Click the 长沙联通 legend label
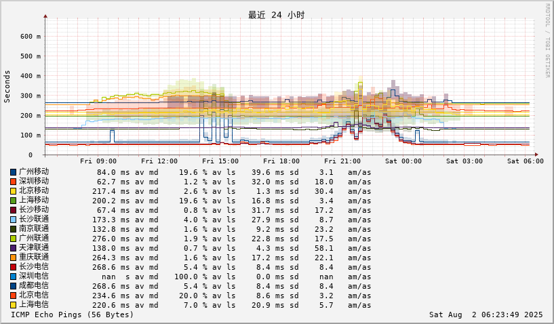 point(34,220)
